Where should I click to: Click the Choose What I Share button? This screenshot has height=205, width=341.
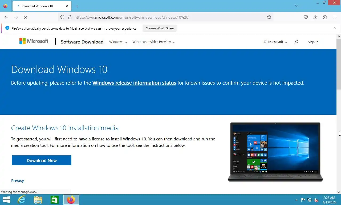pyautogui.click(x=160, y=28)
